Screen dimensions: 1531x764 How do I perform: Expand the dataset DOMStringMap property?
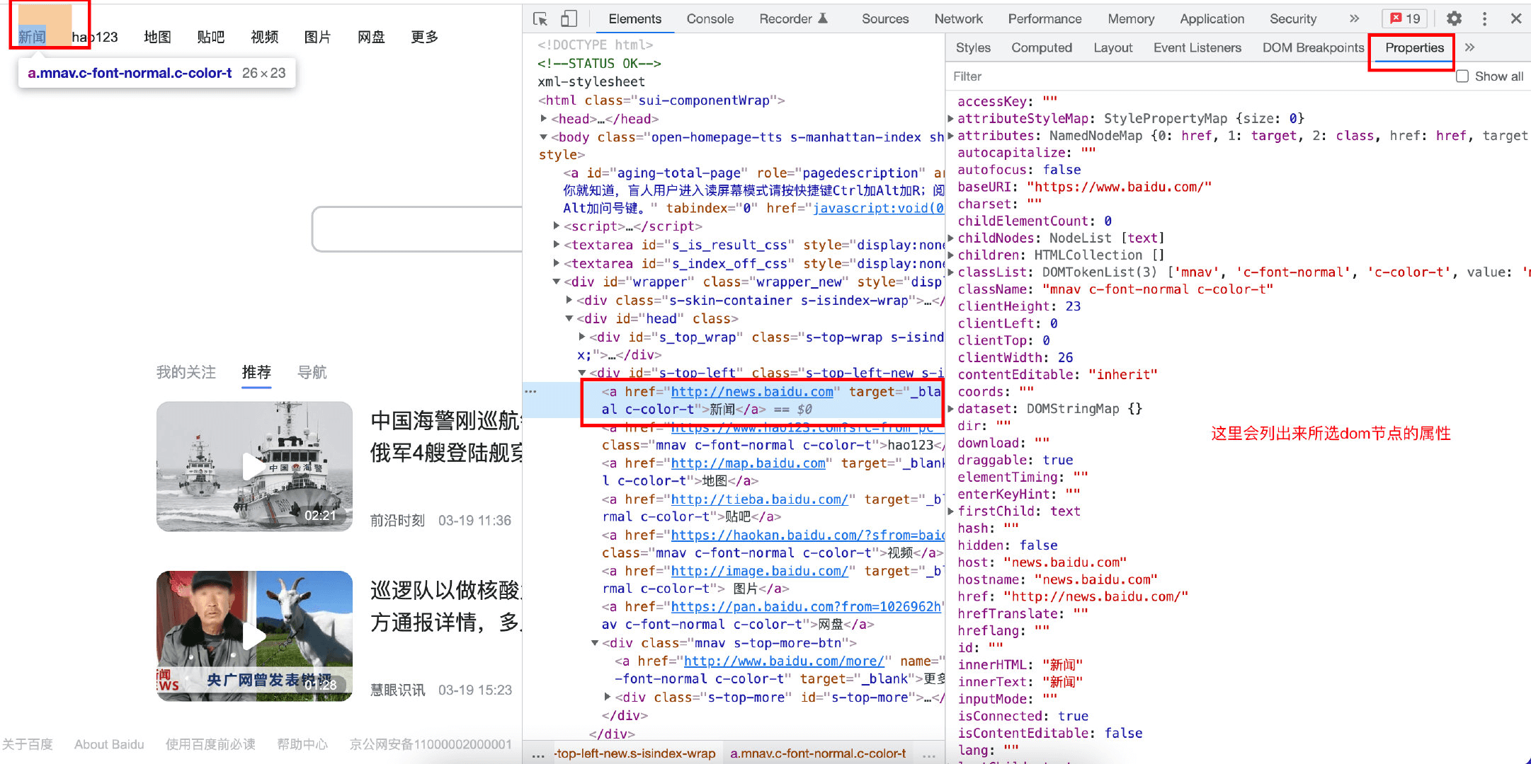pyautogui.click(x=951, y=409)
